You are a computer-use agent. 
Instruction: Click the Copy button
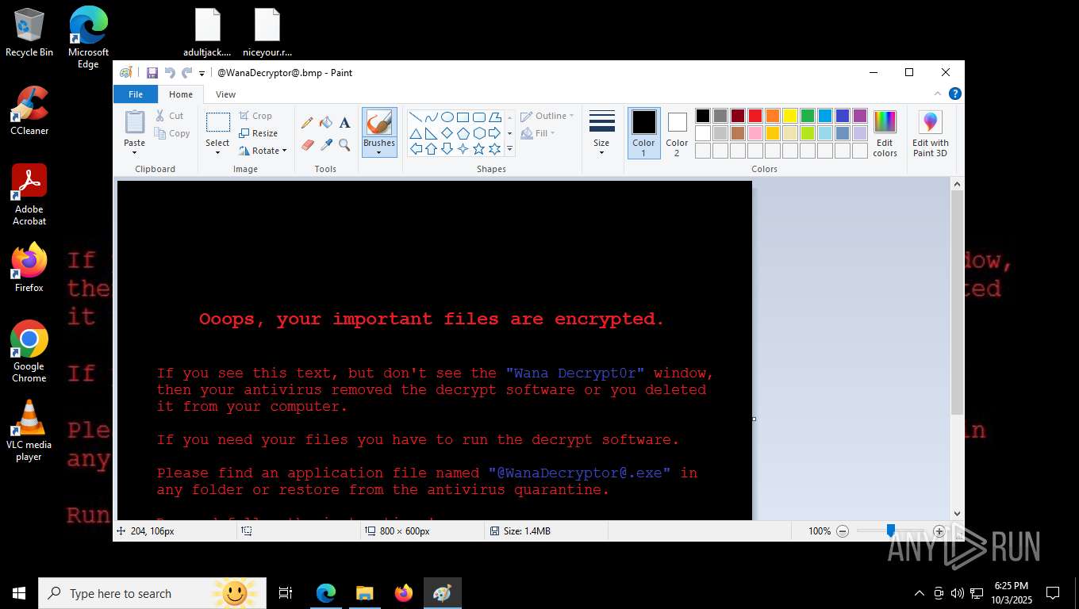[x=172, y=133]
